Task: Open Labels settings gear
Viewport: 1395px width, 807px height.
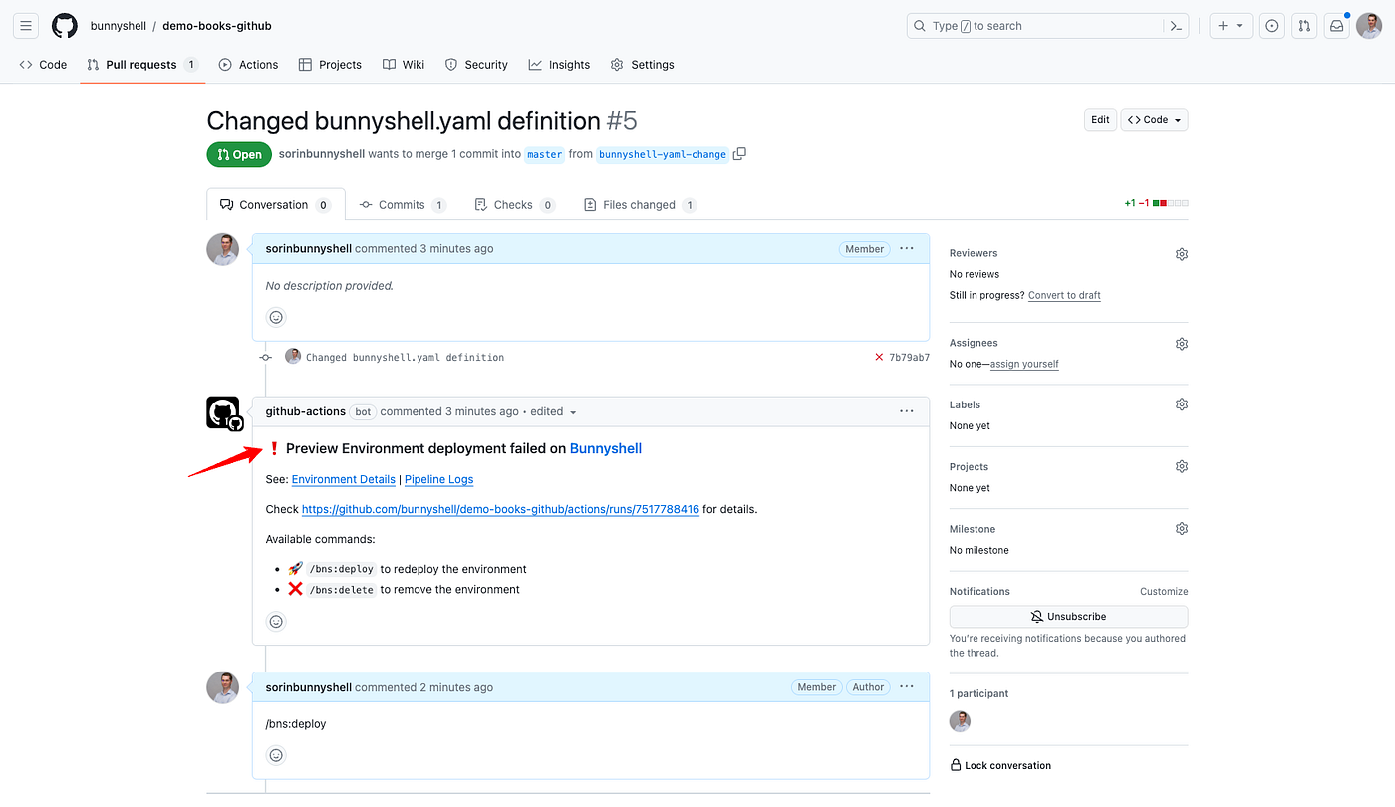Action: (x=1181, y=404)
